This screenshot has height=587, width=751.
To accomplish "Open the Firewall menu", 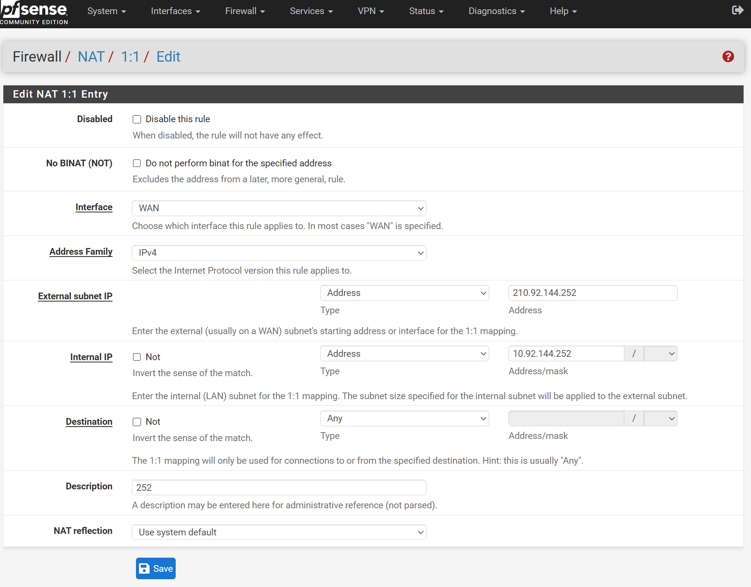I will pyautogui.click(x=245, y=11).
